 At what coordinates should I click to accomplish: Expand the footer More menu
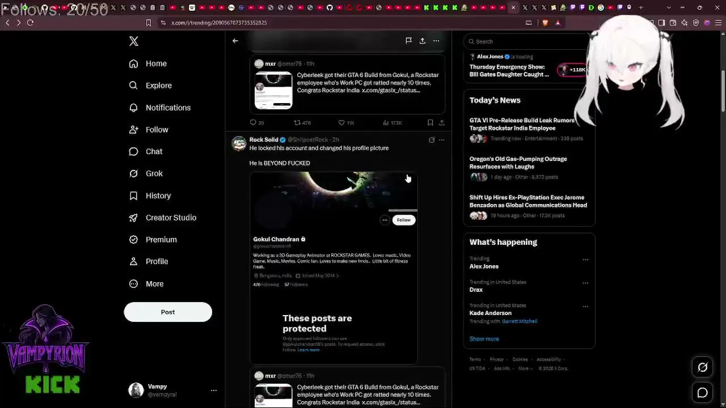pyautogui.click(x=525, y=368)
